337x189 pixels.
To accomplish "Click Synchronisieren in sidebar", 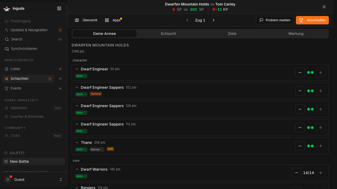I will tap(33, 49).
